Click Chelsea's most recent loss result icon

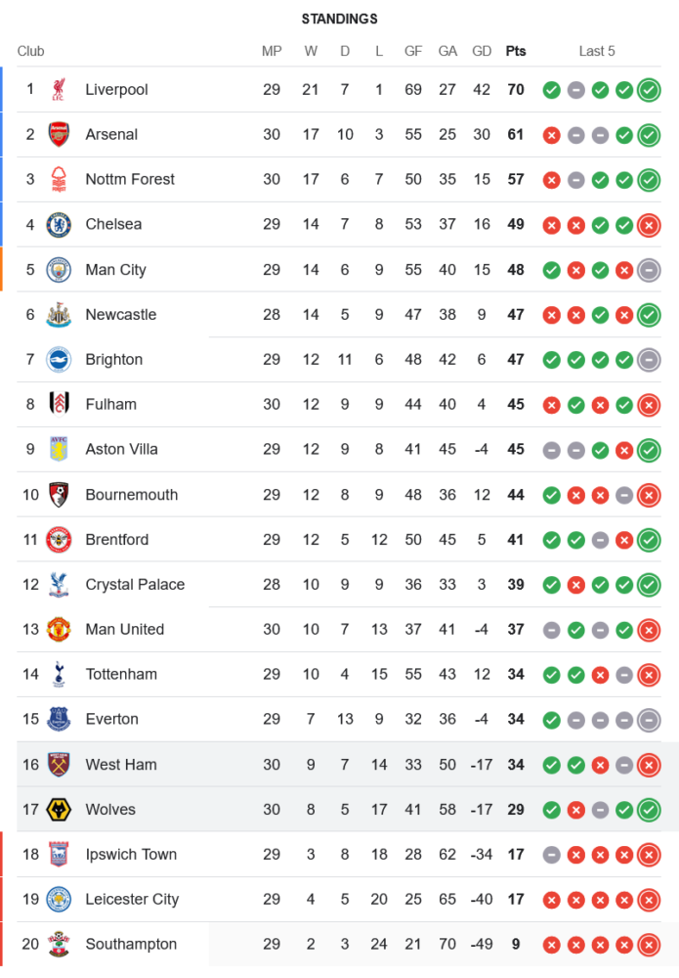[x=648, y=225]
